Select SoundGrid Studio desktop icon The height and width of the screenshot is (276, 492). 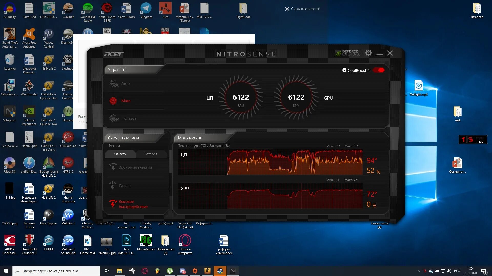click(x=87, y=13)
